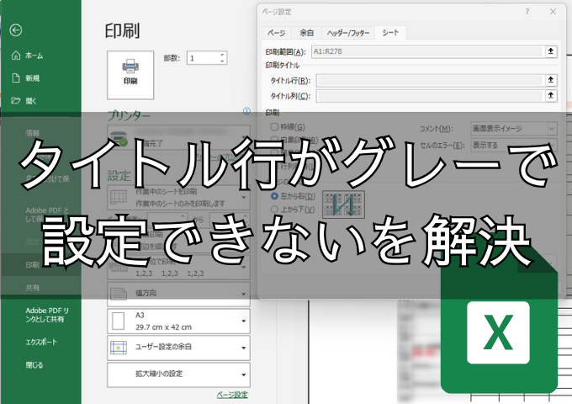Open the A3 paper size dropdown
This screenshot has width=572, height=404.
point(178,322)
